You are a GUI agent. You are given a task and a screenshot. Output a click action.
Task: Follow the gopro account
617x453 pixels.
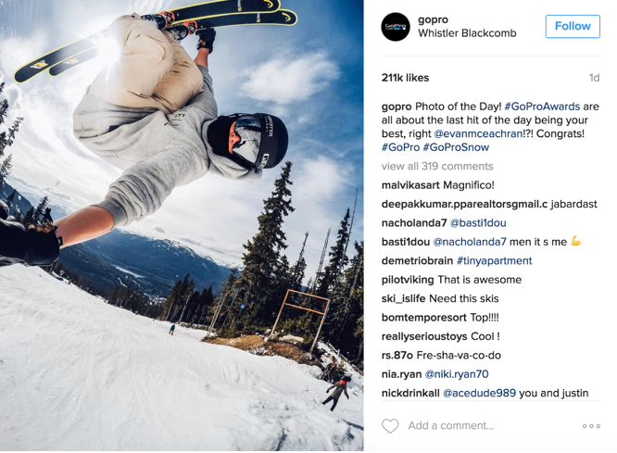pos(573,26)
